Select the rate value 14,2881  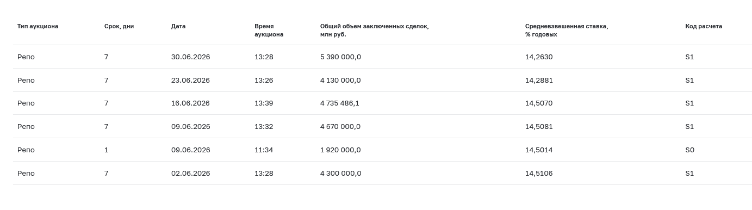(x=539, y=80)
